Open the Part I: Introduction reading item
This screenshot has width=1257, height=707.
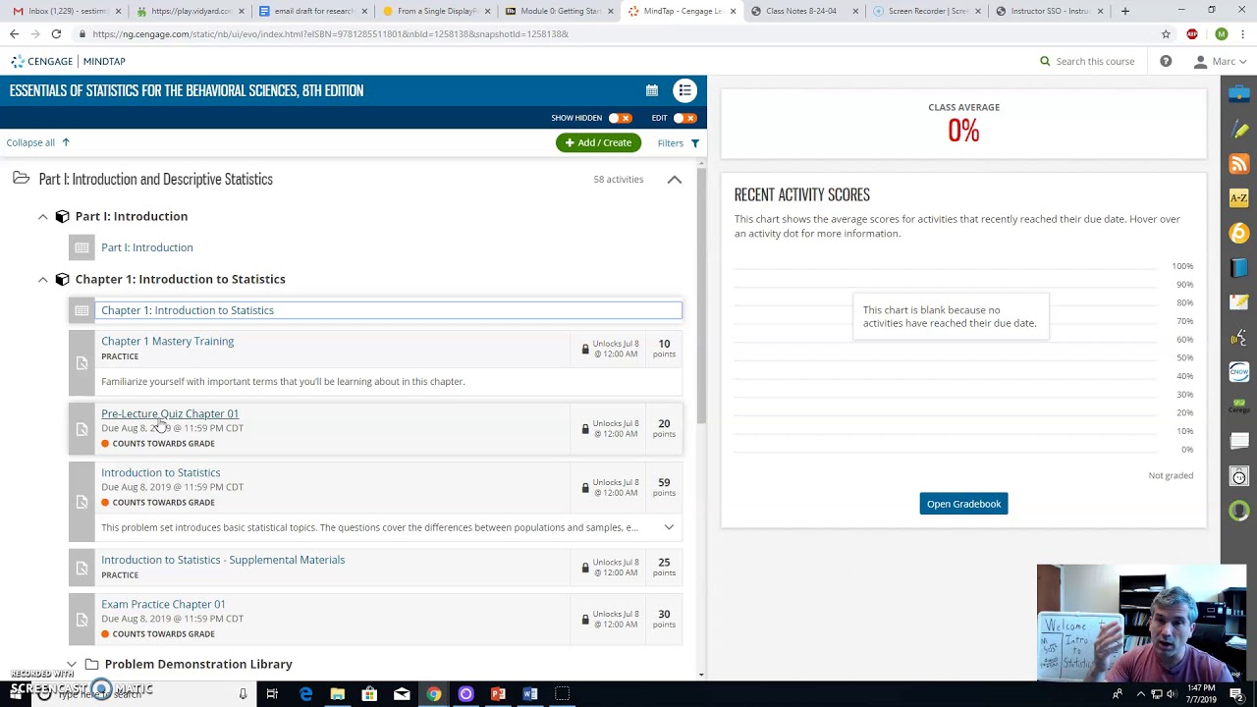point(147,247)
